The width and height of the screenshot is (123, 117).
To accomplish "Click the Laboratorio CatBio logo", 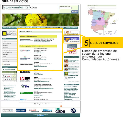I will 25,51.
